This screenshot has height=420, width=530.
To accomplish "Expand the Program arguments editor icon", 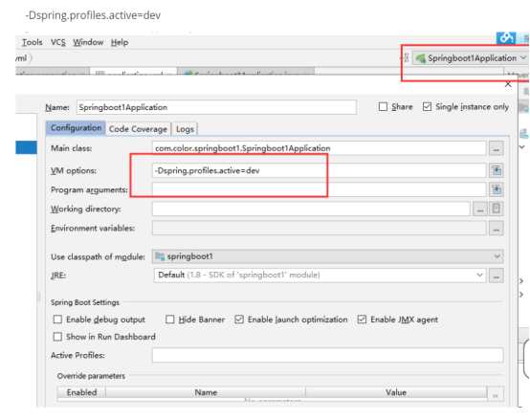I will 497,189.
